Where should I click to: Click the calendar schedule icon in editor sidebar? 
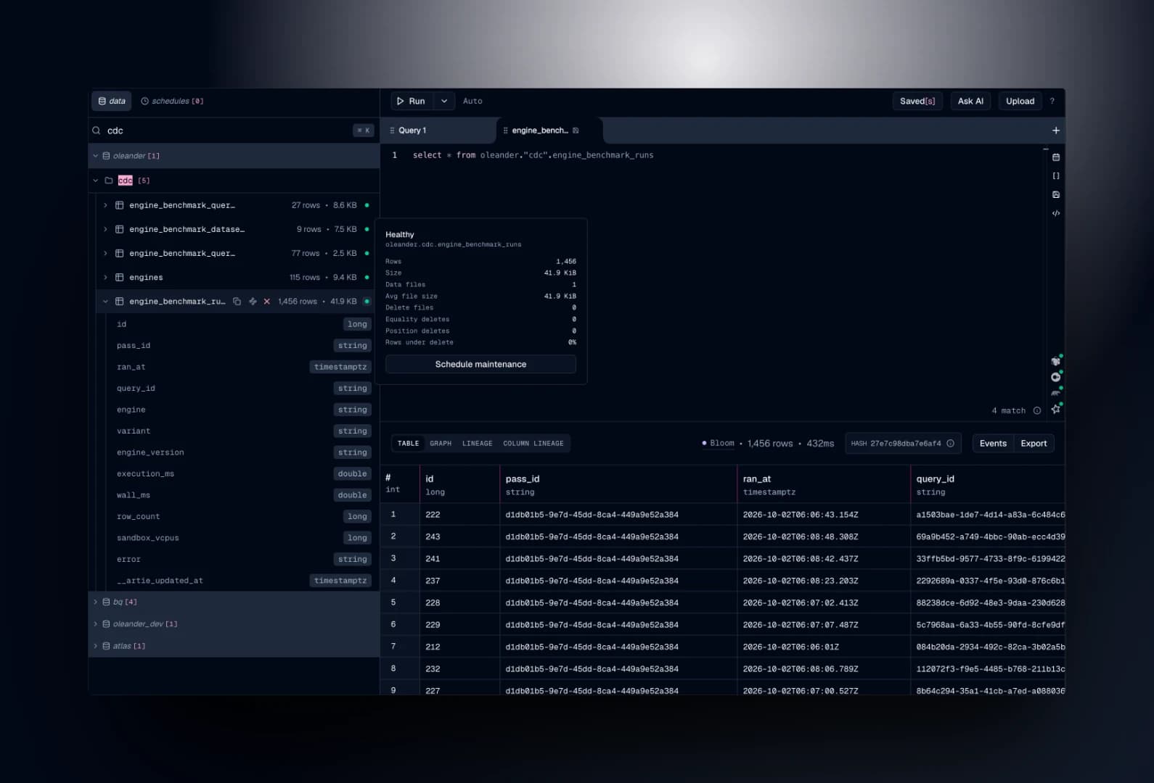point(1056,157)
